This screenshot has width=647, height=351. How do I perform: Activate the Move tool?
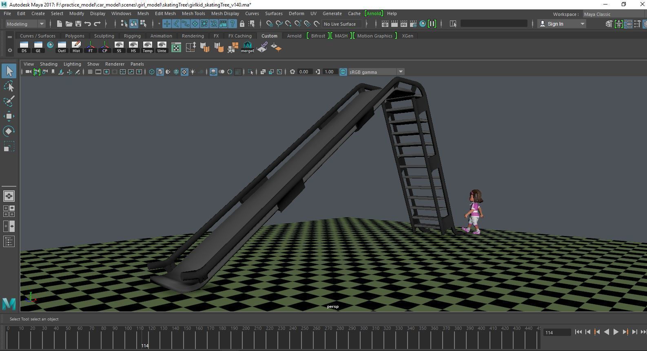(x=9, y=116)
